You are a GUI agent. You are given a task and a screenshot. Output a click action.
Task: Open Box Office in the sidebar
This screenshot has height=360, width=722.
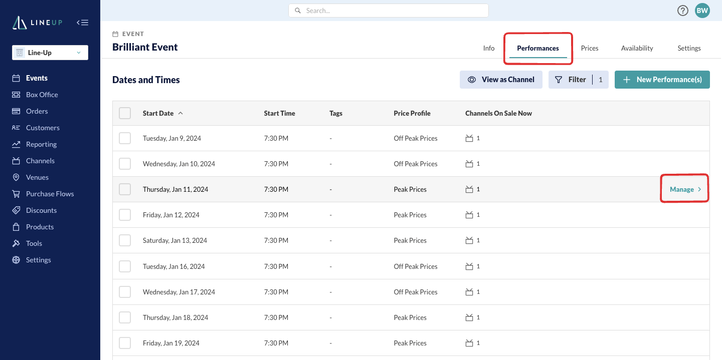coord(42,95)
